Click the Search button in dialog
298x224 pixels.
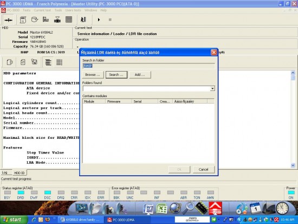point(116,75)
